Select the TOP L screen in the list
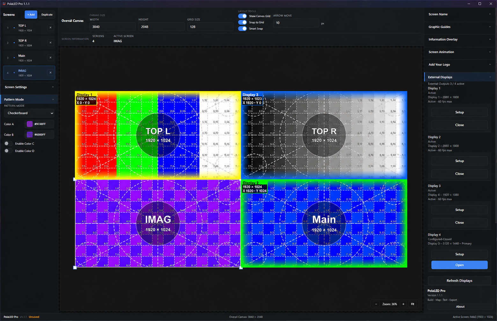This screenshot has height=321, width=497. (29, 28)
